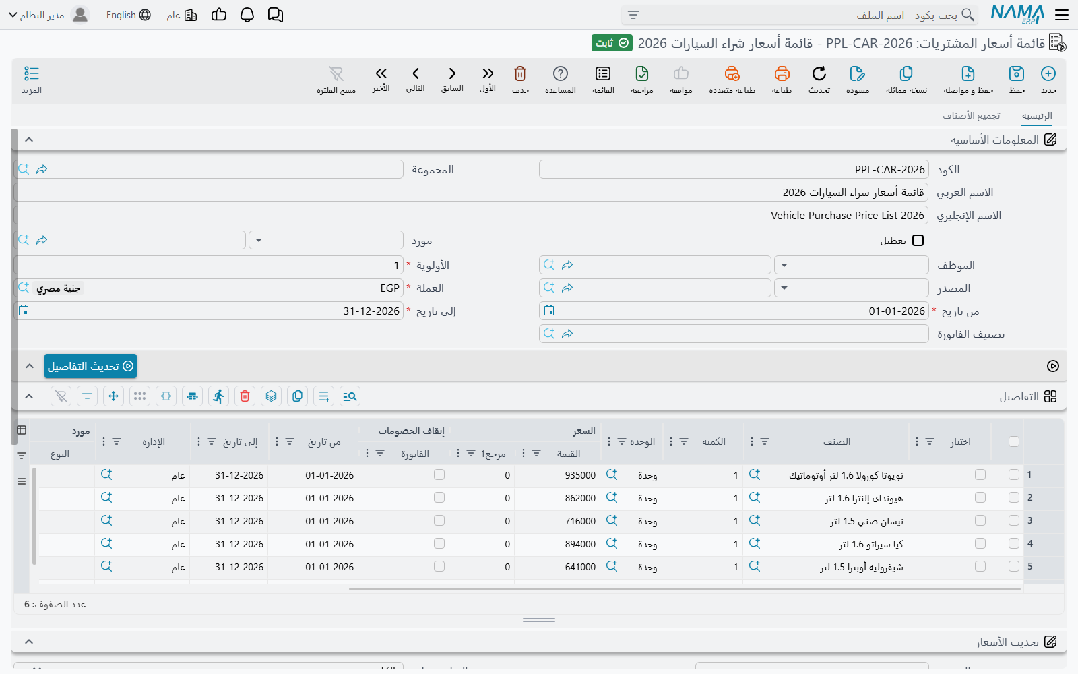Open the القائمة list view icon
This screenshot has height=674, width=1078.
pos(603,73)
